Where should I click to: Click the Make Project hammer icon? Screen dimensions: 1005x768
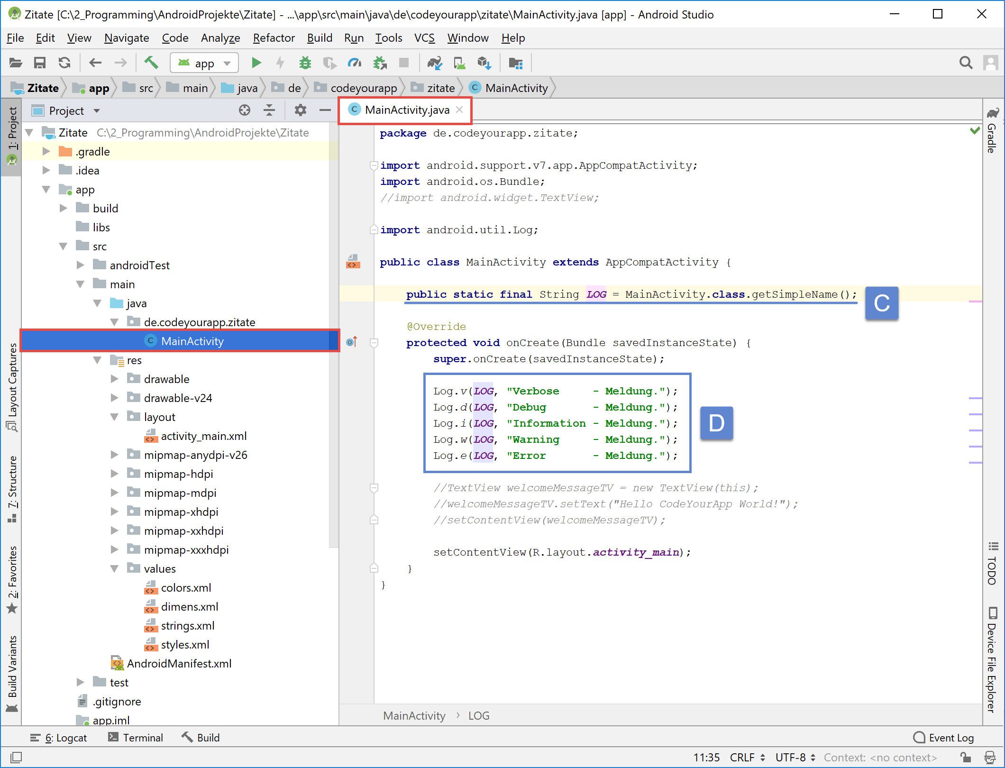tap(151, 63)
